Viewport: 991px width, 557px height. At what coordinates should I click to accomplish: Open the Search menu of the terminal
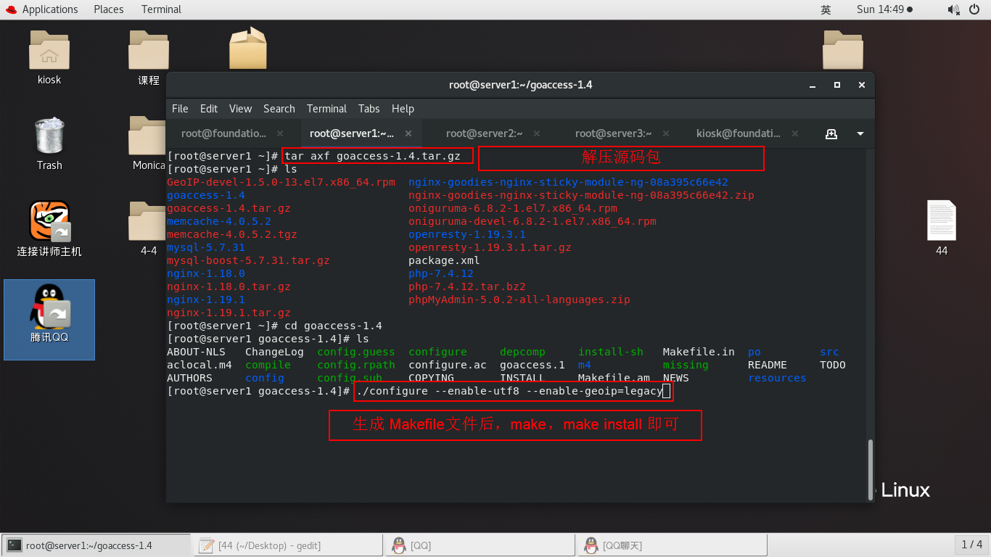(x=279, y=109)
